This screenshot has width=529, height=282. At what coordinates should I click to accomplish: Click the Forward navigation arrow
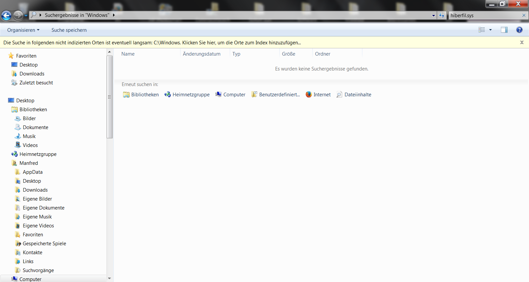[x=18, y=15]
